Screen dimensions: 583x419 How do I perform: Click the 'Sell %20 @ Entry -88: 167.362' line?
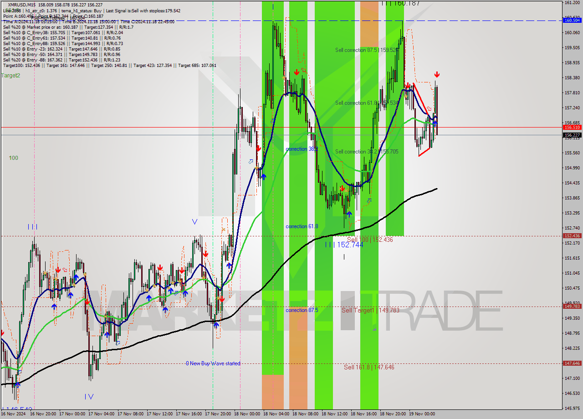coord(61,60)
